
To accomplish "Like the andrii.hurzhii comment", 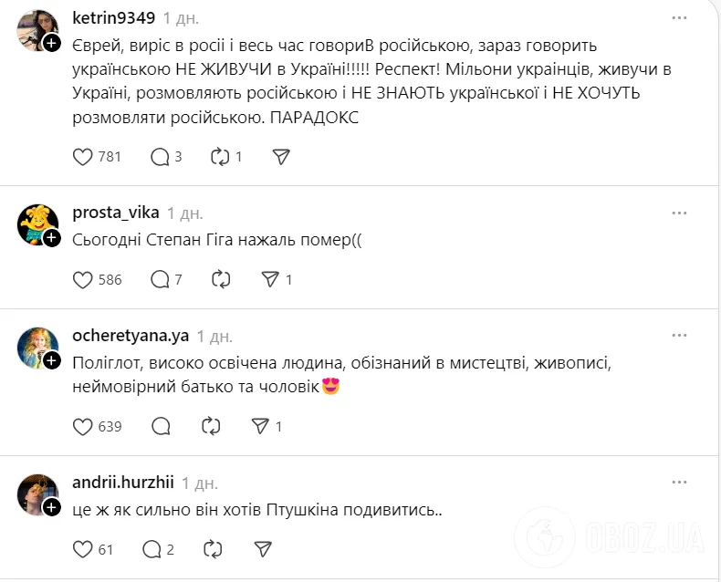I will pyautogui.click(x=83, y=549).
